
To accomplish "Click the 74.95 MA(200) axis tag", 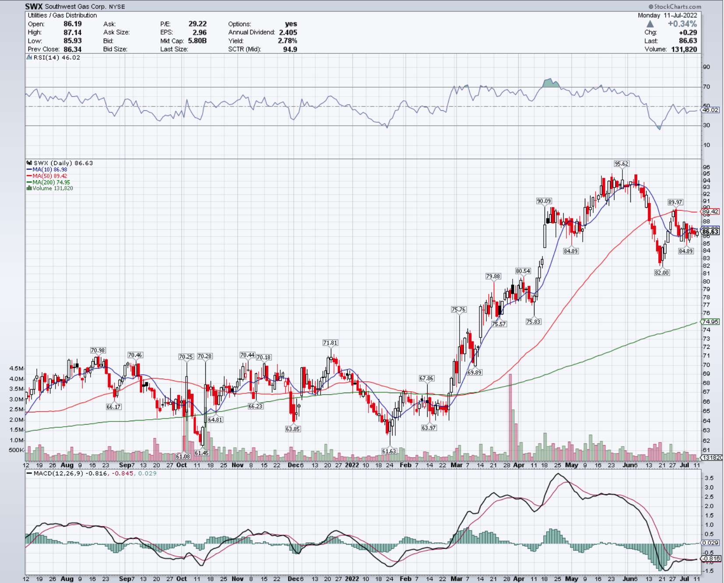I will click(x=710, y=322).
